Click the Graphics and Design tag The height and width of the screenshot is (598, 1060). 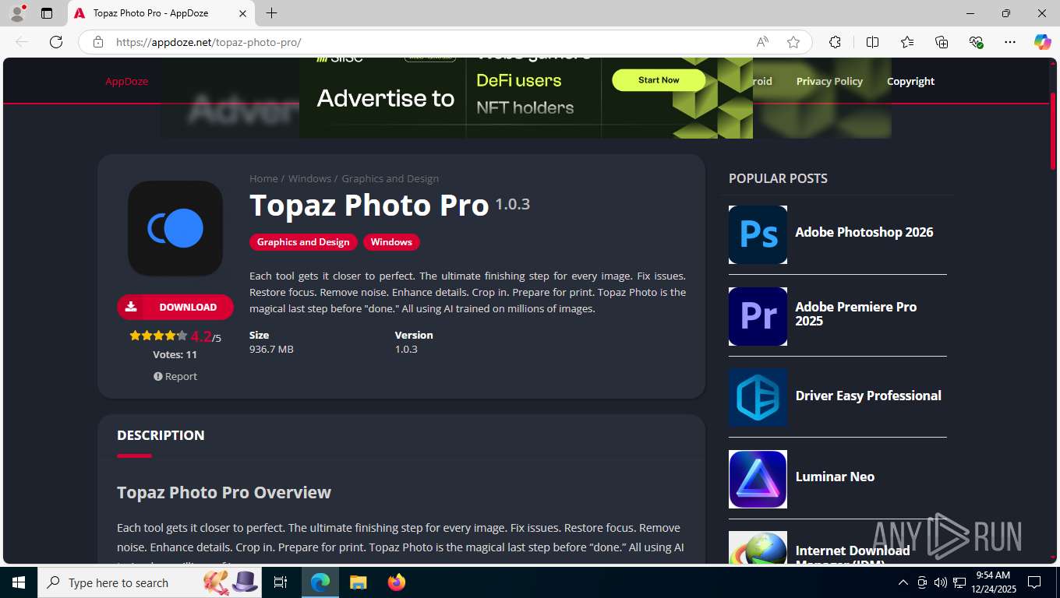[303, 242]
